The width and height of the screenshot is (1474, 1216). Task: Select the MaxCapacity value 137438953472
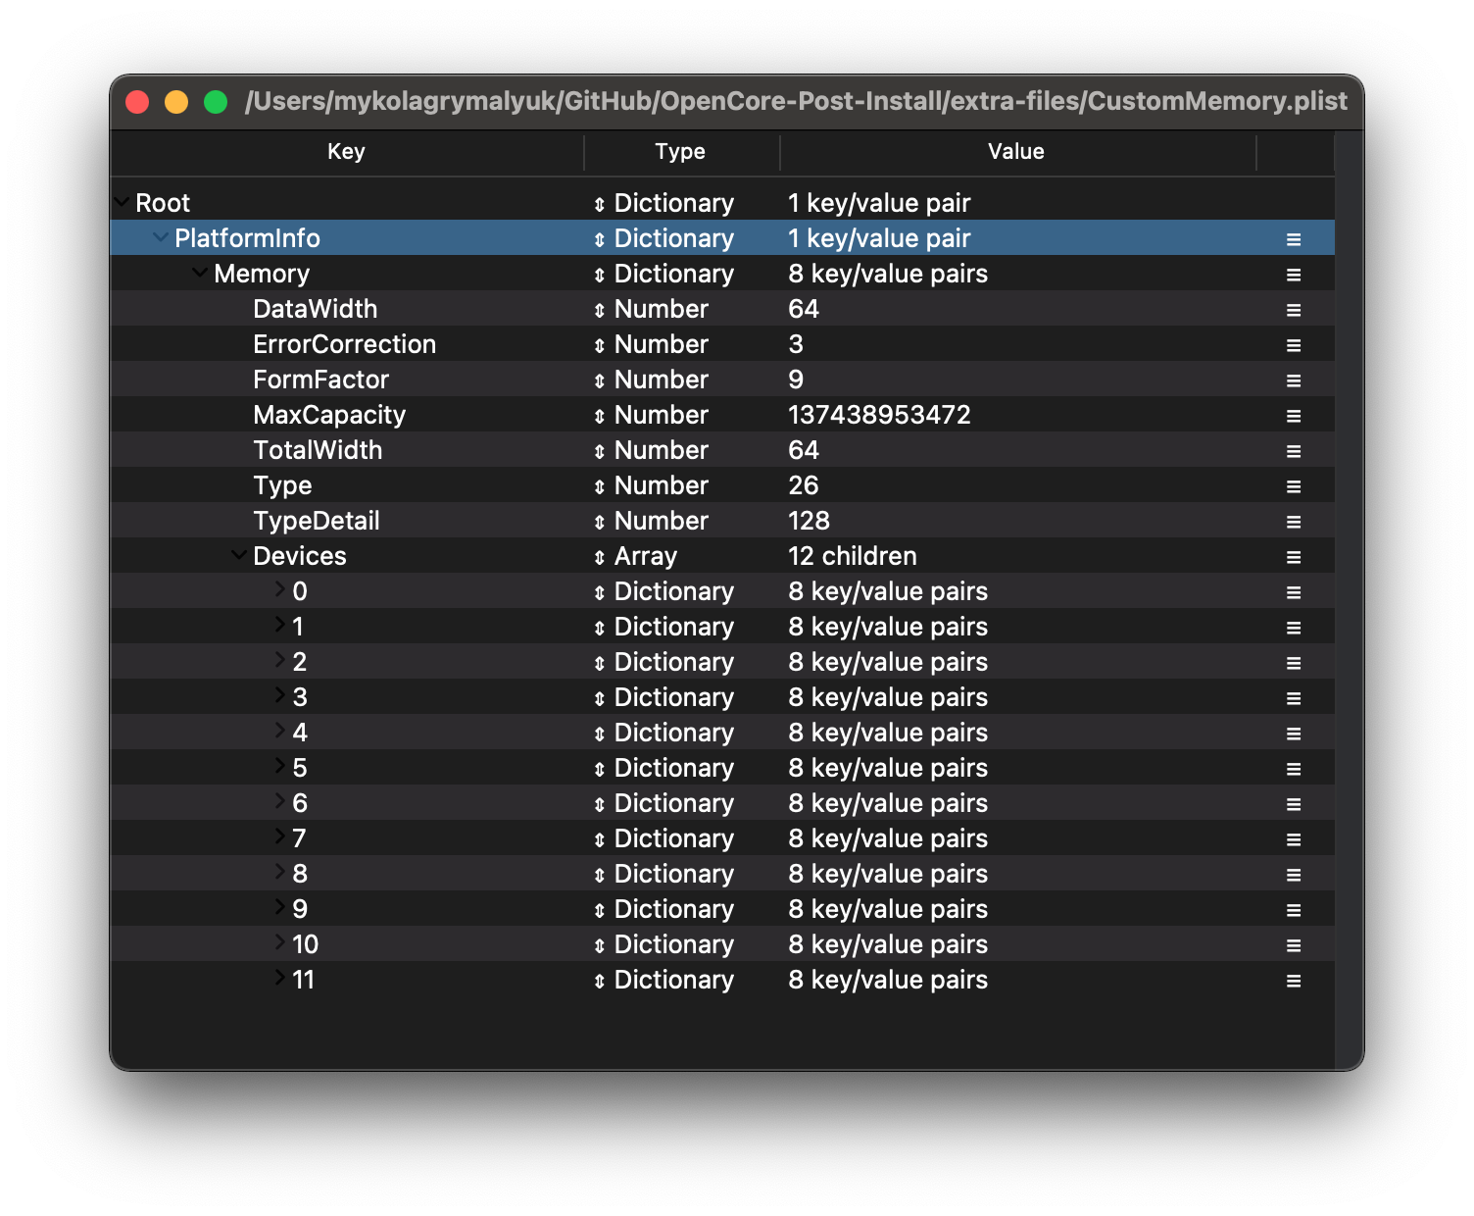(879, 415)
